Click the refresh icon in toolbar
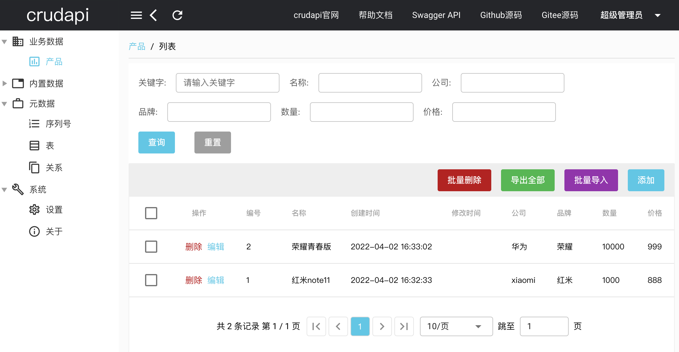Image resolution: width=679 pixels, height=352 pixels. tap(177, 15)
